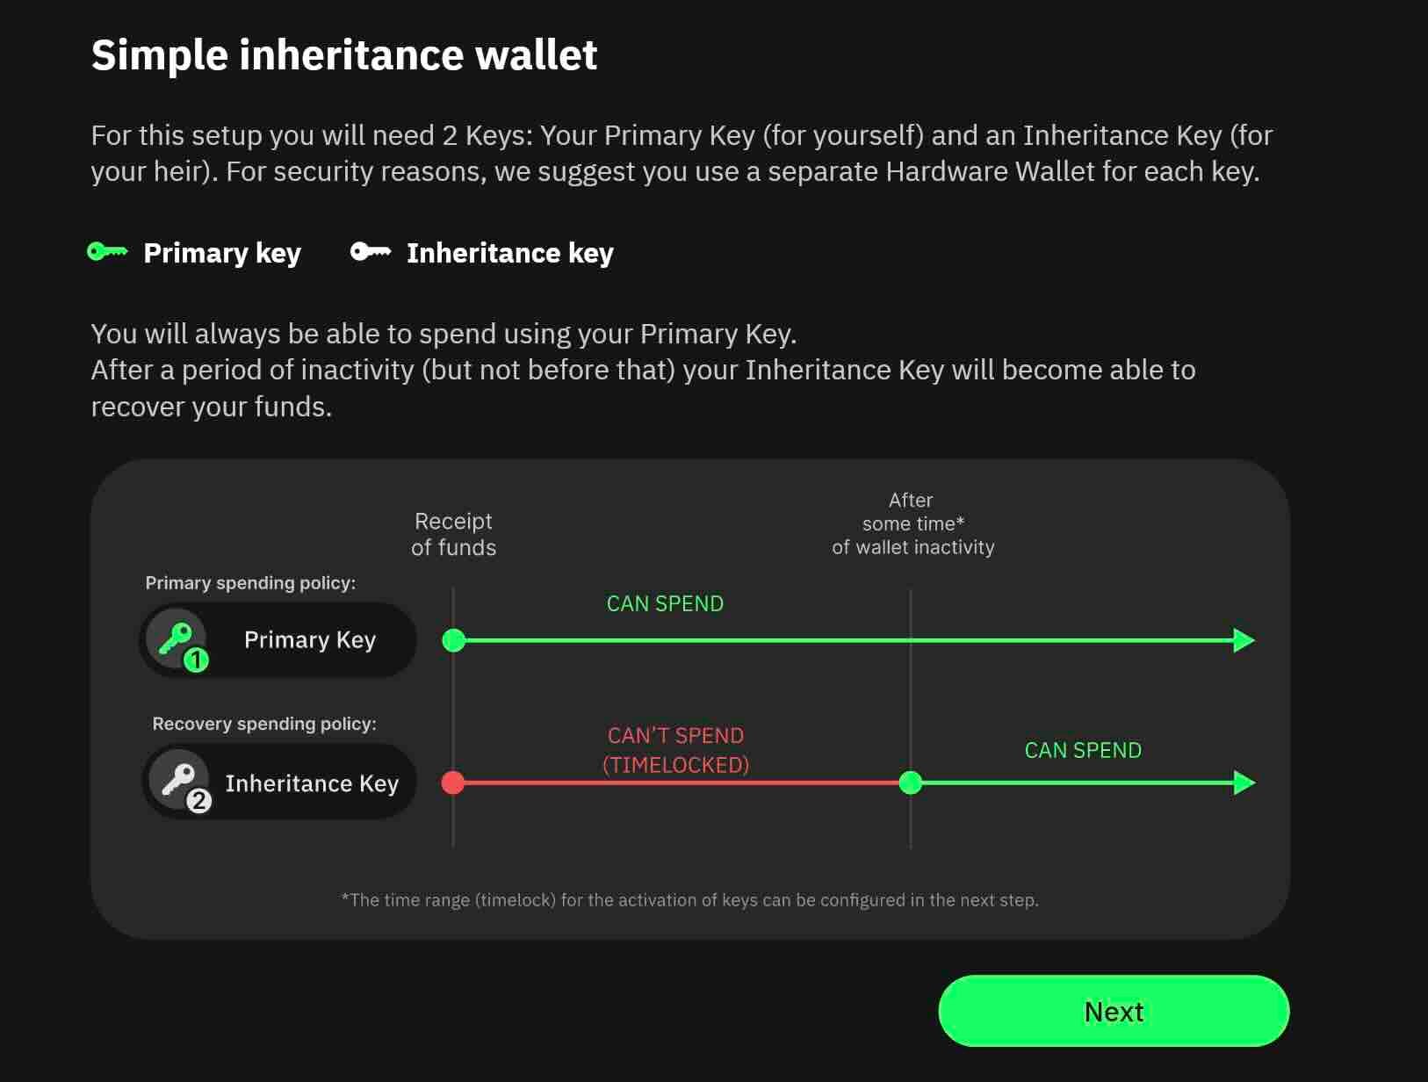The image size is (1428, 1082).
Task: Click the wallet inactivity column label
Action: tap(912, 523)
